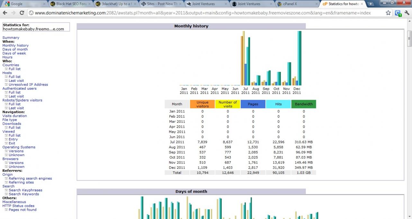Open the Origin link under Referrers
This screenshot has width=412, height=219.
coord(8,175)
